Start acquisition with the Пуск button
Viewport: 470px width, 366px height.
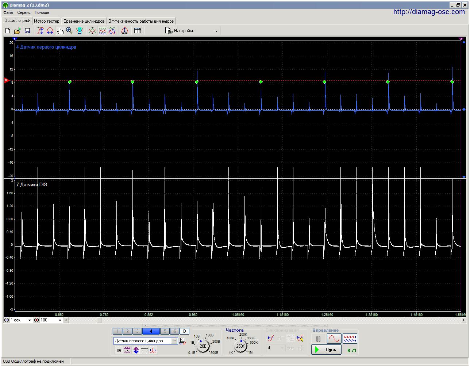(x=327, y=350)
